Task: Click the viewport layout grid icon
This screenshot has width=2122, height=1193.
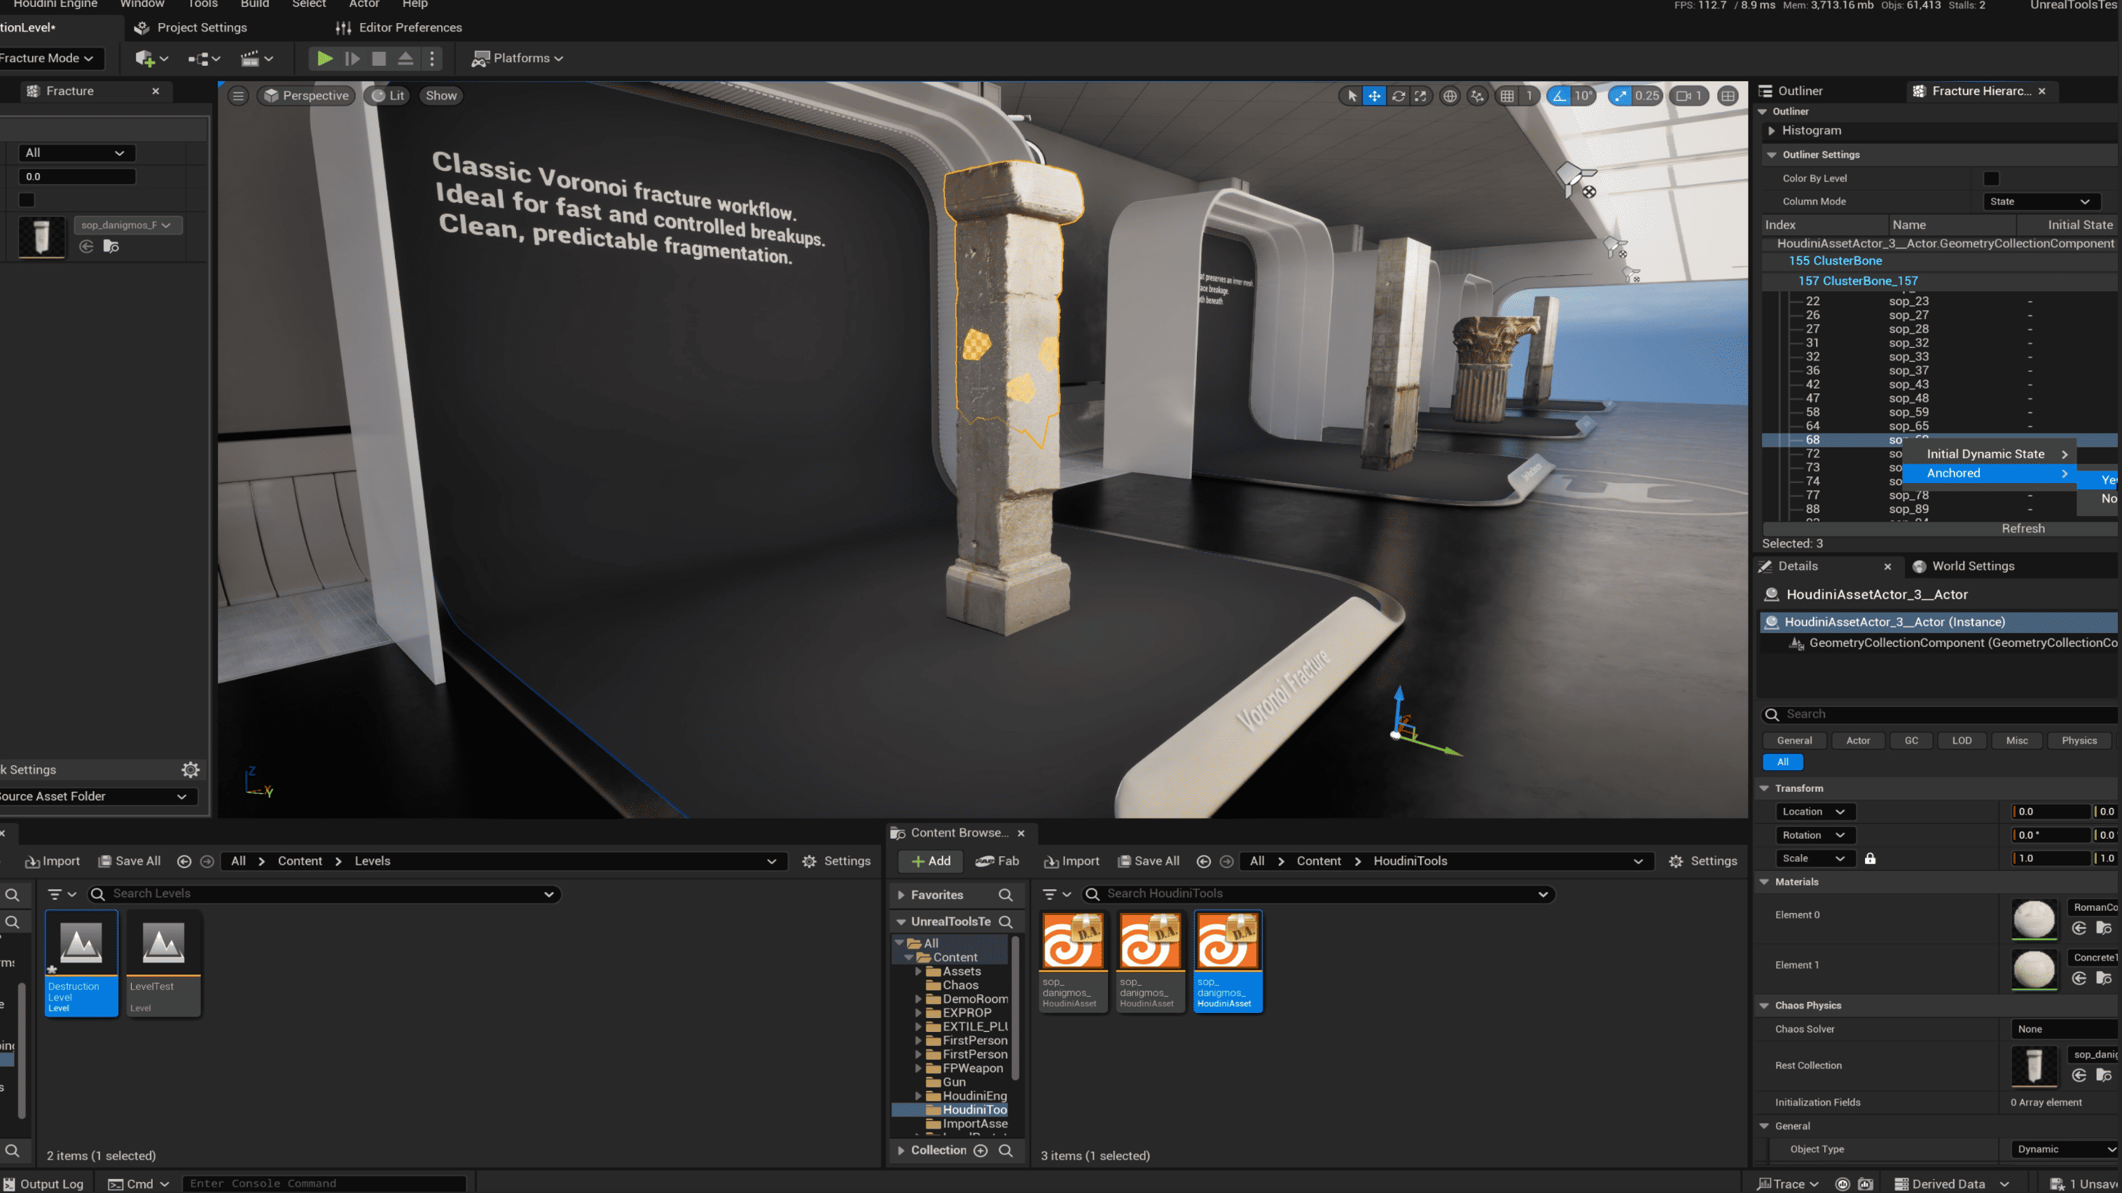Action: pyautogui.click(x=1728, y=97)
